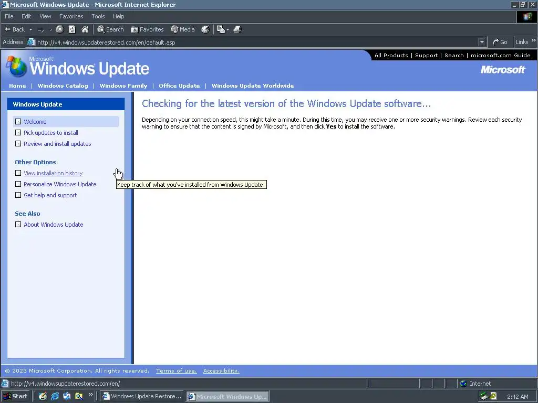Click the square bullet beside About Windows Update
The image size is (538, 403).
pos(18,225)
